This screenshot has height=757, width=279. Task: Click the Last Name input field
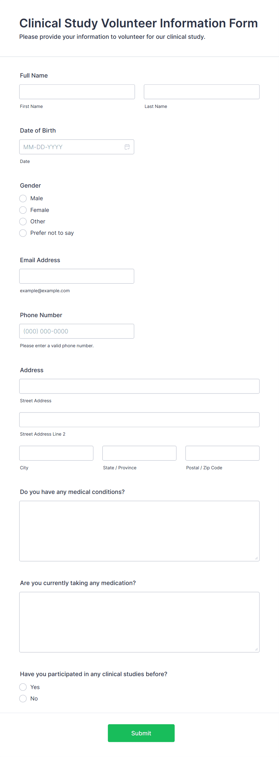tap(201, 92)
